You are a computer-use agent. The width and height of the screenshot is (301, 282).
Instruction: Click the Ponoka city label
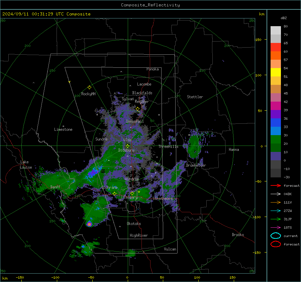click(x=153, y=69)
